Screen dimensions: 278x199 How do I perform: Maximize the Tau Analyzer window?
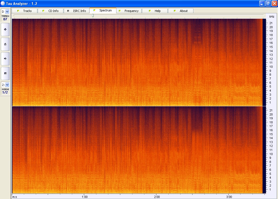(x=268, y=3)
